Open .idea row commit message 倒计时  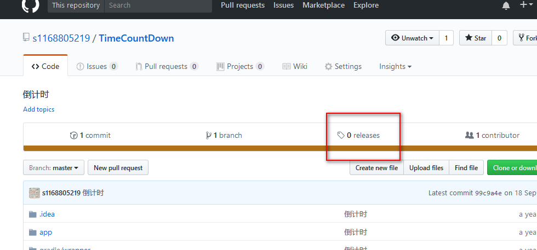tap(356, 214)
